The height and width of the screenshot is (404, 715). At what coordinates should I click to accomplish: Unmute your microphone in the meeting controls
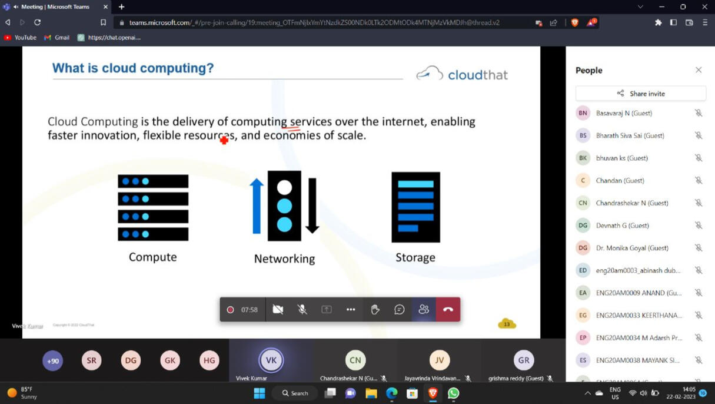tap(302, 309)
